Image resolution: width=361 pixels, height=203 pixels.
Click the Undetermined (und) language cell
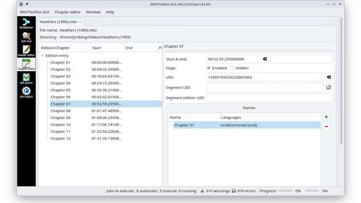tap(239, 125)
